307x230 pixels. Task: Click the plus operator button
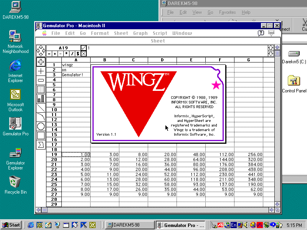click(x=55, y=54)
